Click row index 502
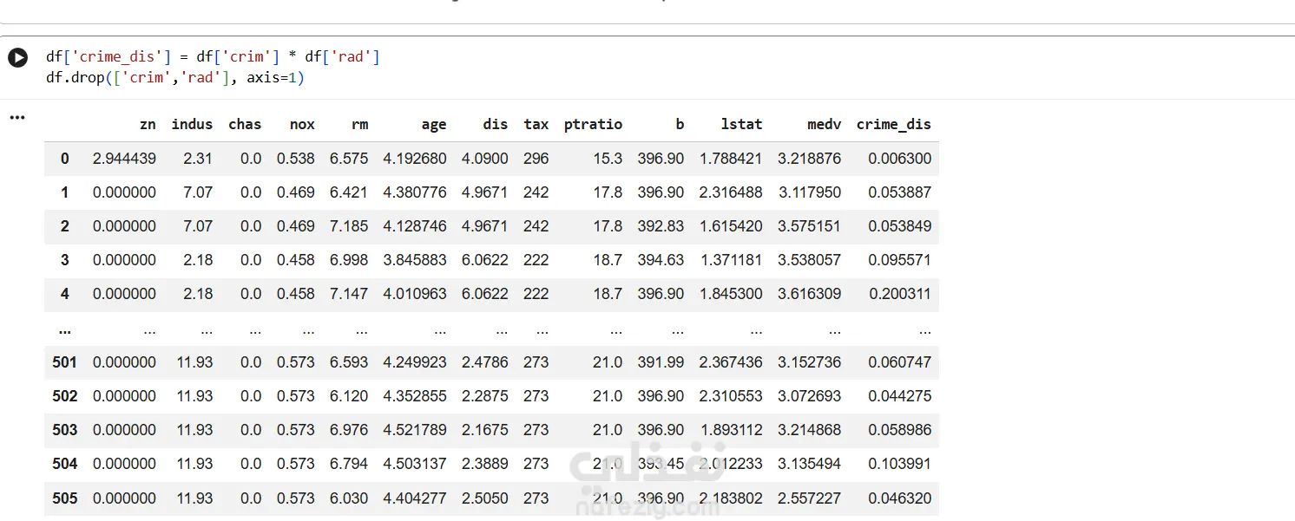Image resolution: width=1295 pixels, height=521 pixels. click(64, 396)
